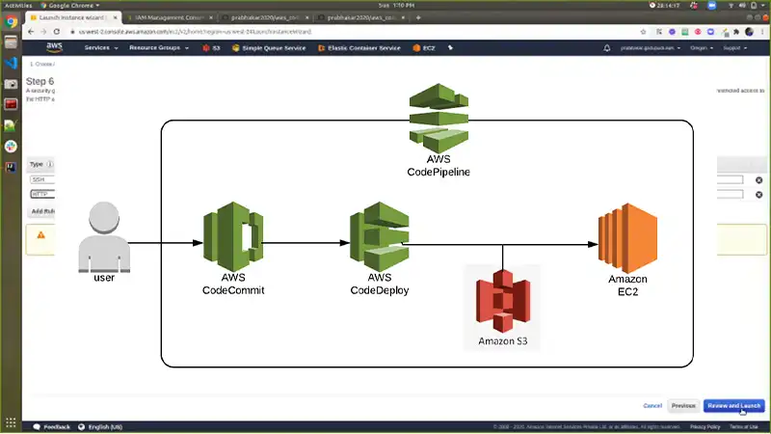771x434 pixels.
Task: Click the Amazon EC2 diagram icon
Action: click(628, 237)
